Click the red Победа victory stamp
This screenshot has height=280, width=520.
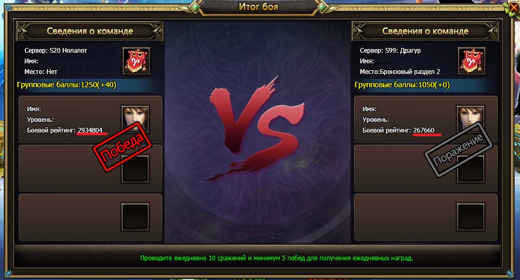[x=122, y=147]
